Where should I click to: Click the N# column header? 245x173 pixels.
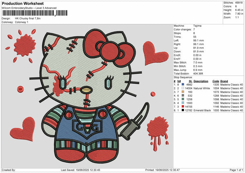pos(179,81)
